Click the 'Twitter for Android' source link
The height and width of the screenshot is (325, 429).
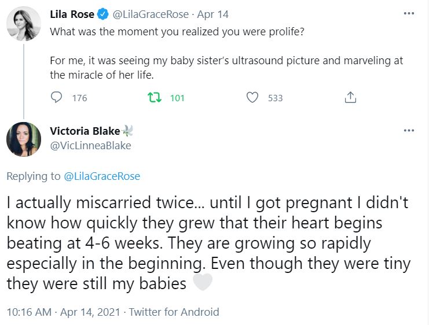[174, 312]
